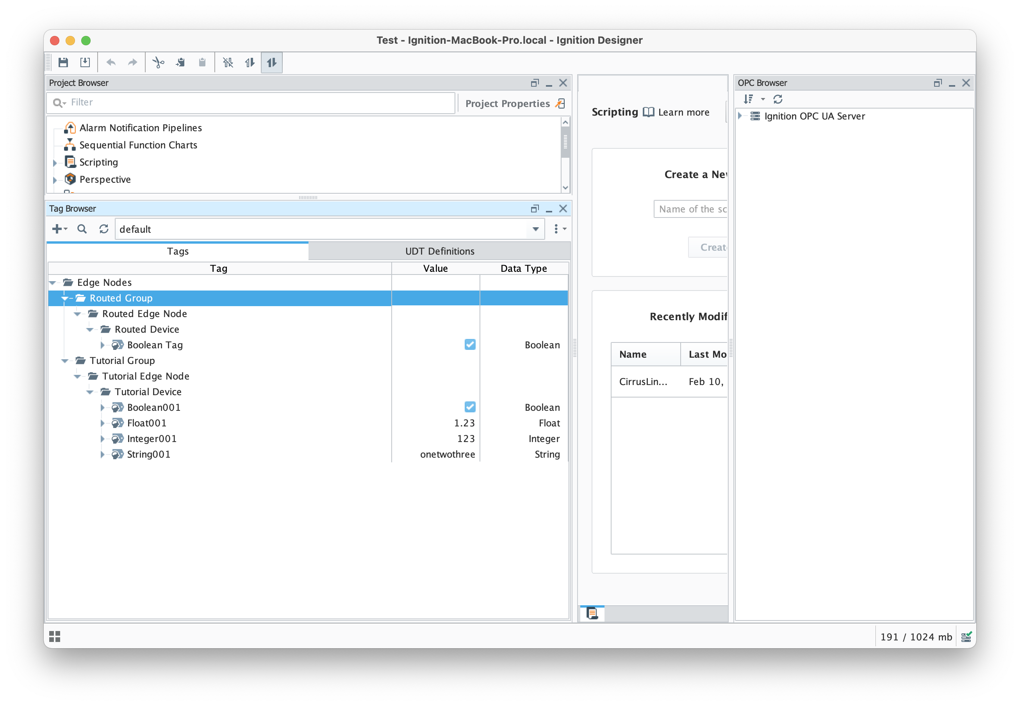Click the Undo arrow in toolbar
This screenshot has width=1020, height=706.
[x=111, y=62]
